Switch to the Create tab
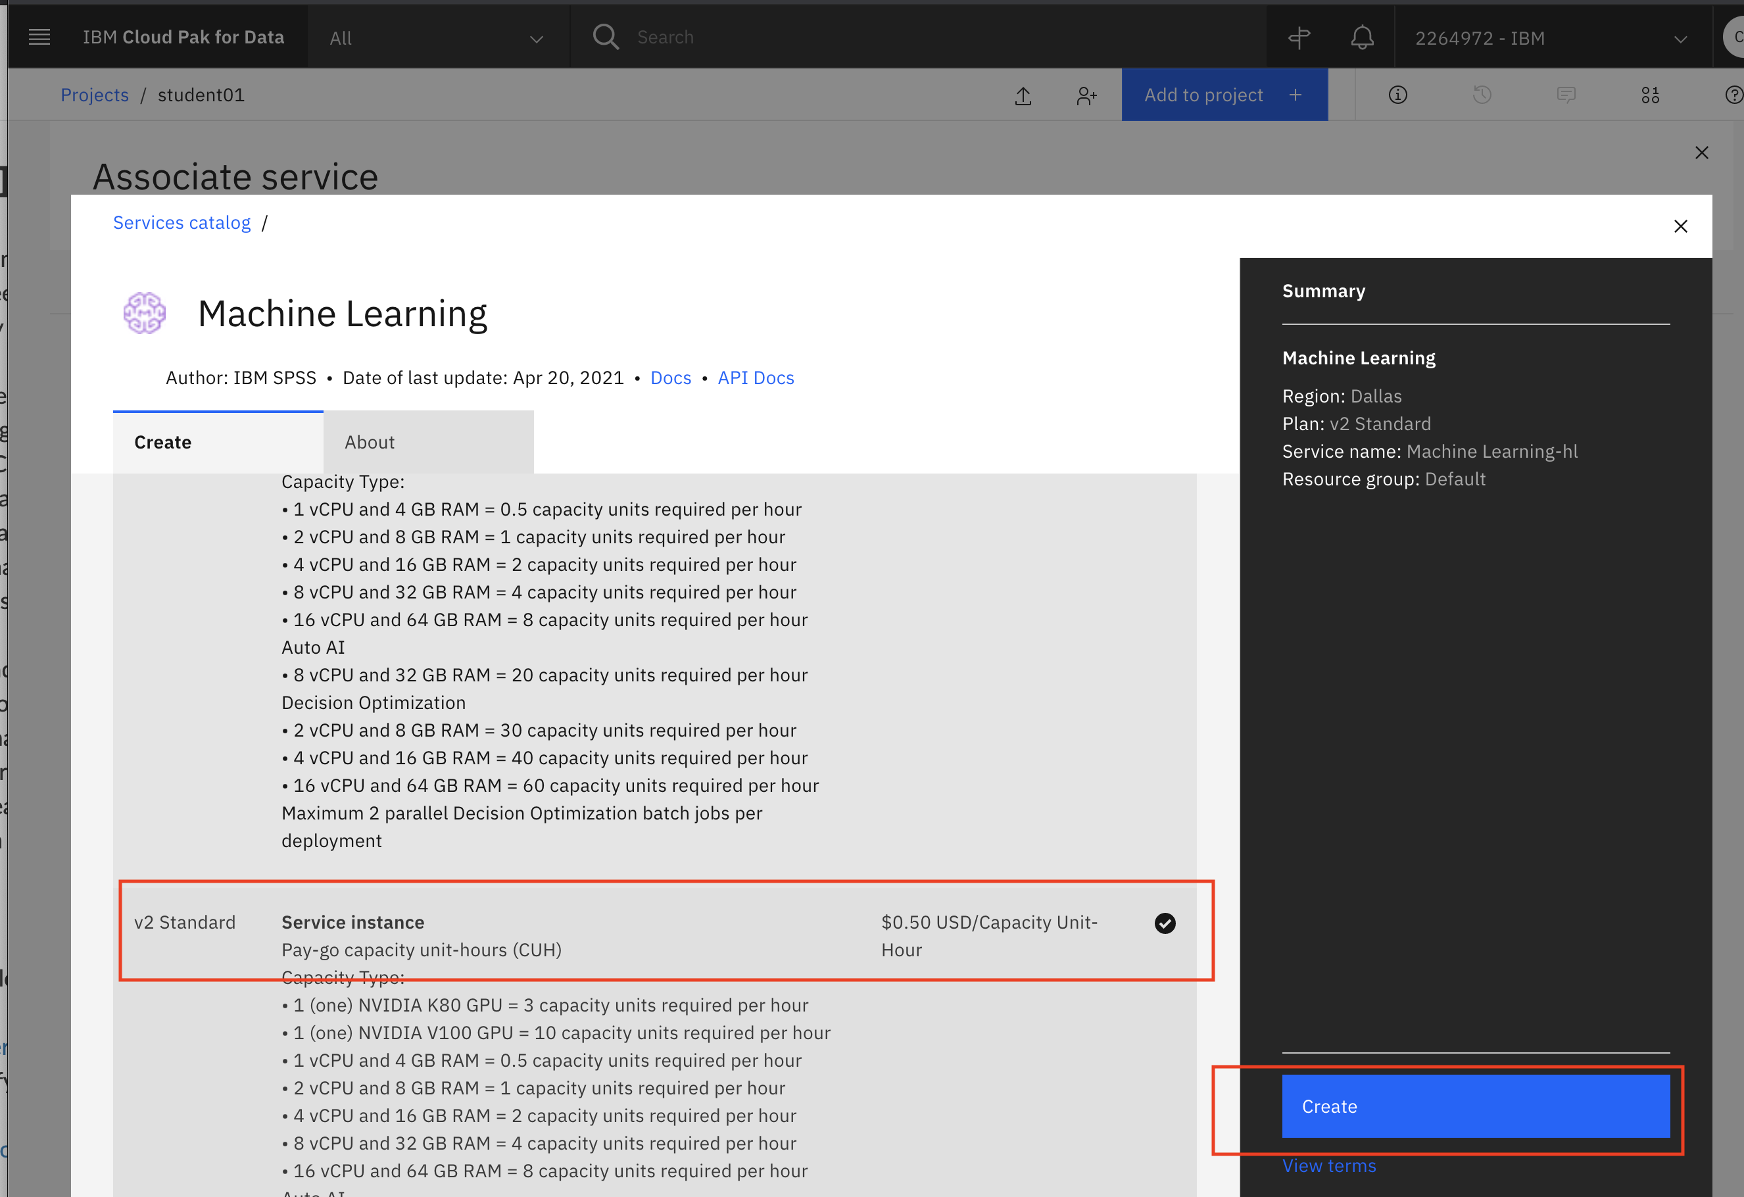Image resolution: width=1744 pixels, height=1197 pixels. [218, 442]
